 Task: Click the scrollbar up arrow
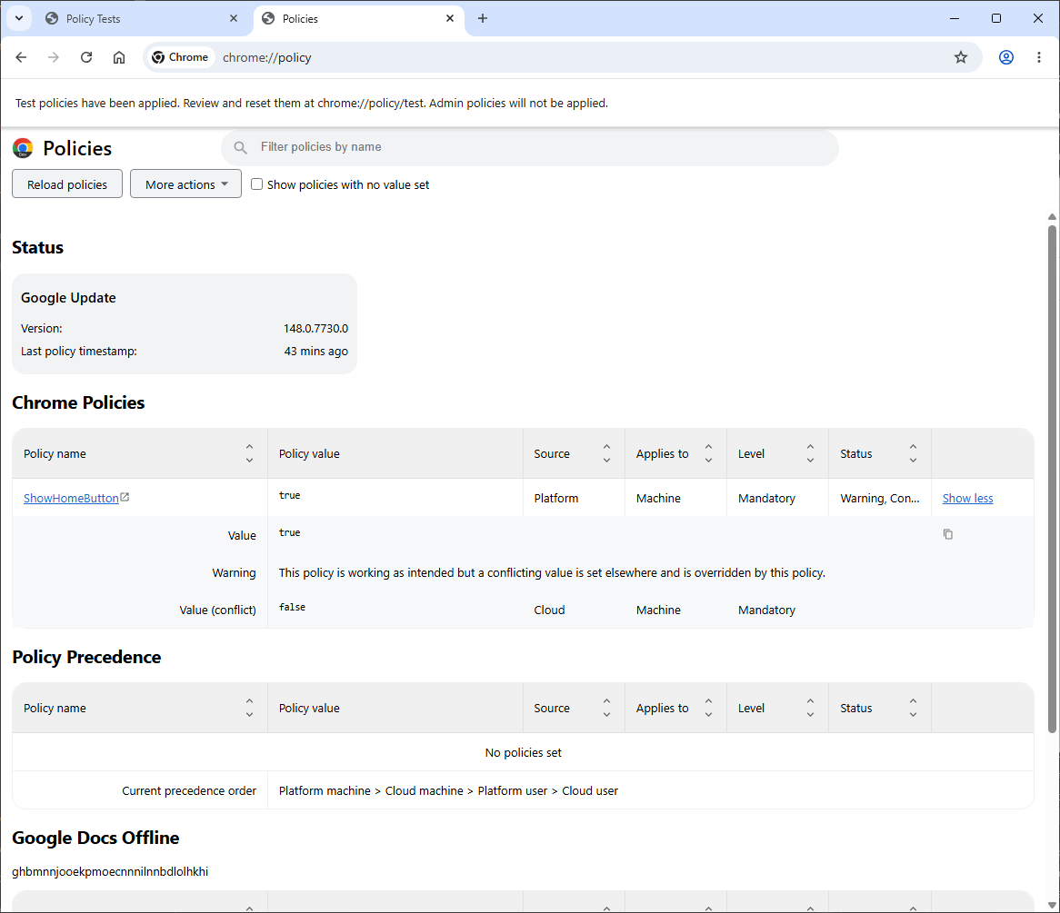click(1052, 217)
